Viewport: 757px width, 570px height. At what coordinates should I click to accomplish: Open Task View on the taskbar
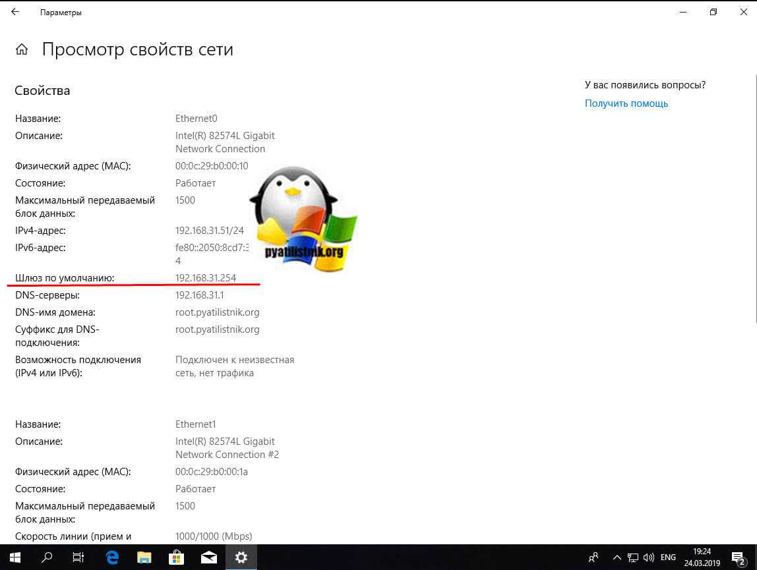point(78,557)
